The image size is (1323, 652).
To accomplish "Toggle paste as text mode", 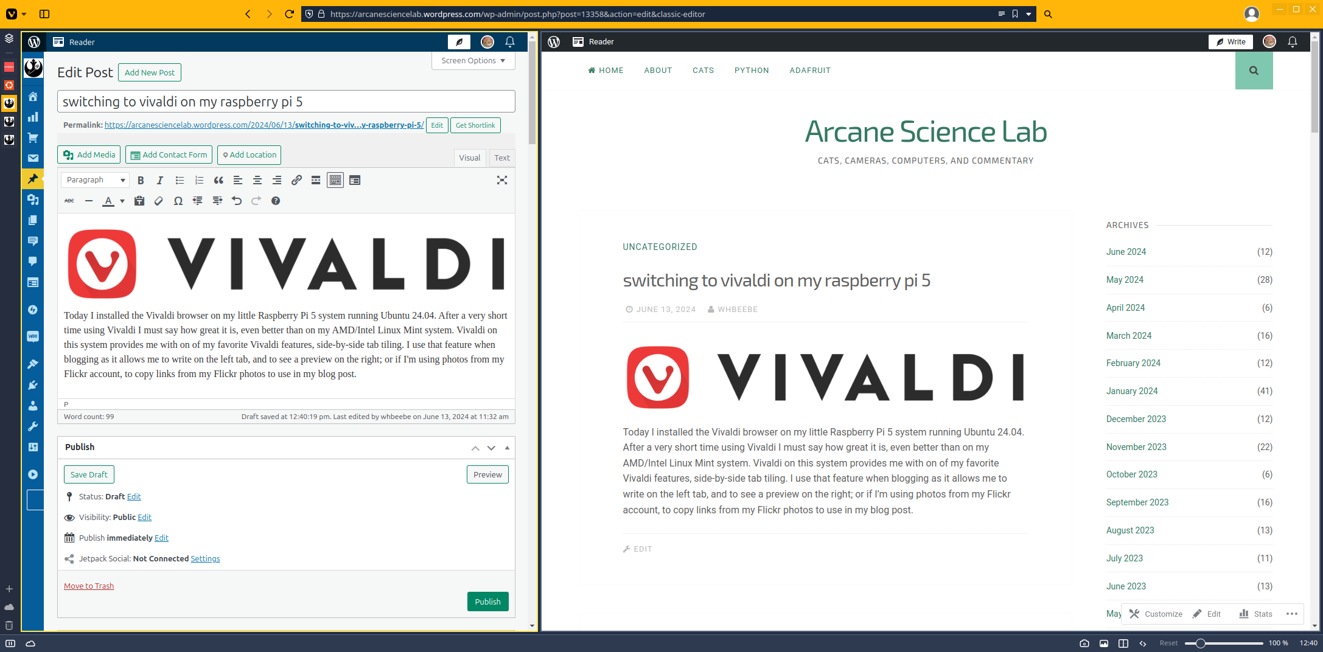I will pos(139,201).
